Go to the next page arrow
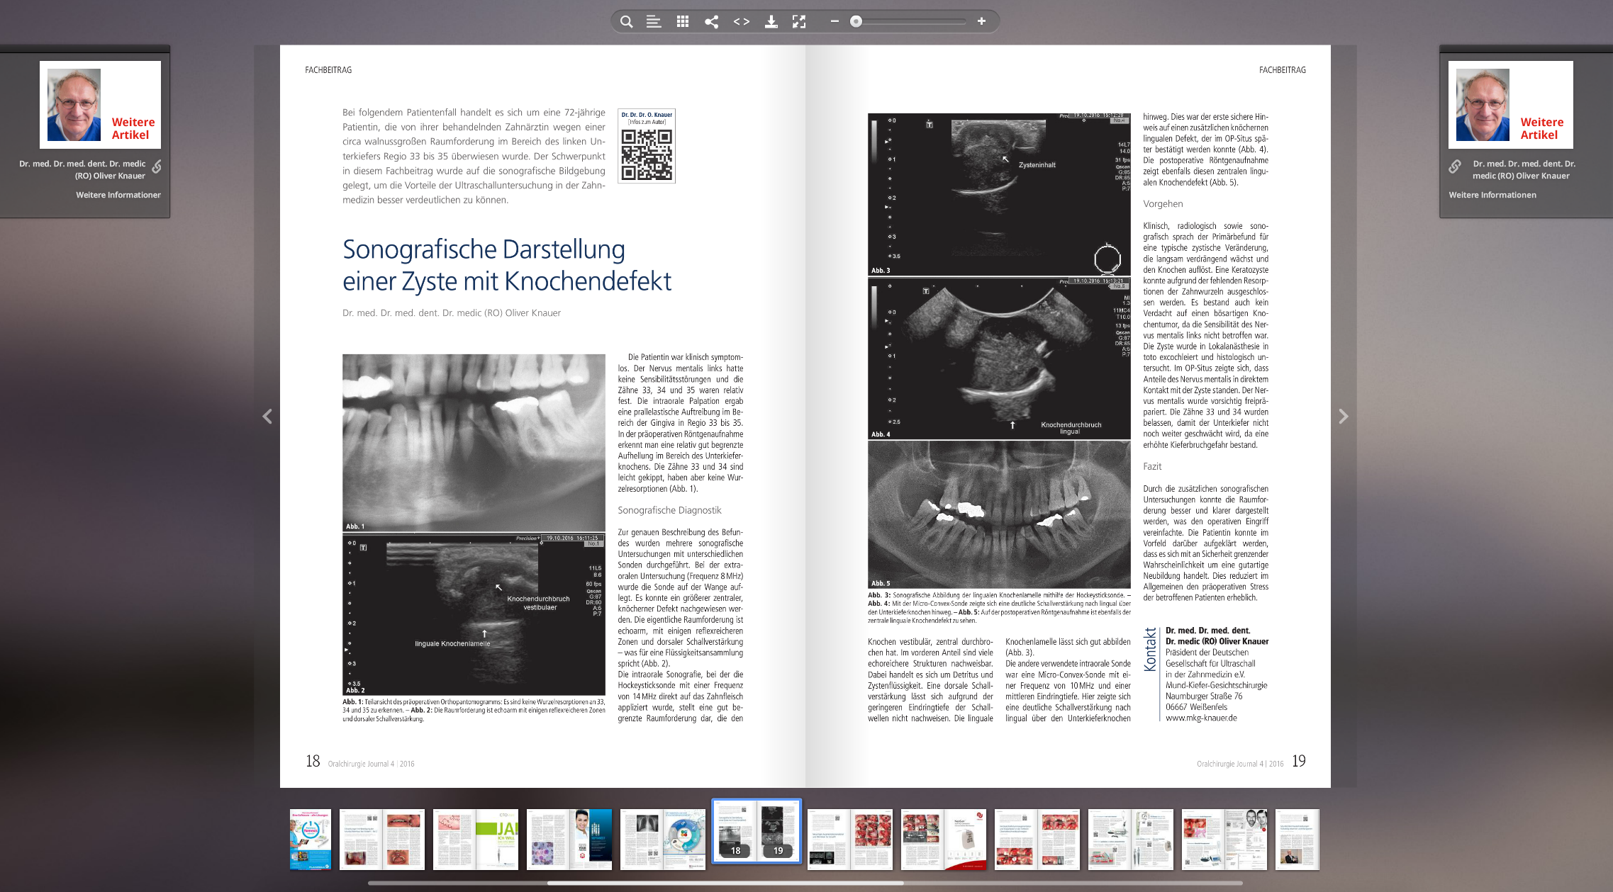Screen dimensions: 1613x892 [x=1343, y=417]
